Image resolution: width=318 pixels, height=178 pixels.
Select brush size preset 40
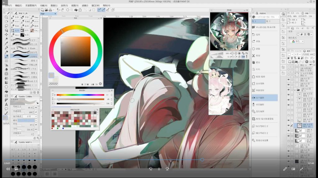(24, 167)
